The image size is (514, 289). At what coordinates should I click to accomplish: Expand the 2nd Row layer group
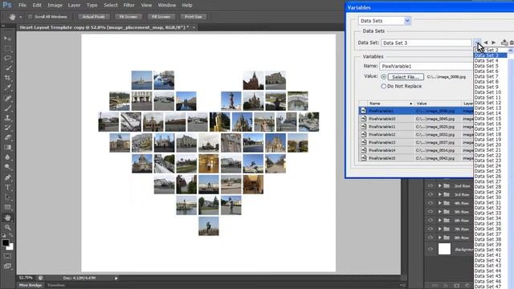[440, 185]
